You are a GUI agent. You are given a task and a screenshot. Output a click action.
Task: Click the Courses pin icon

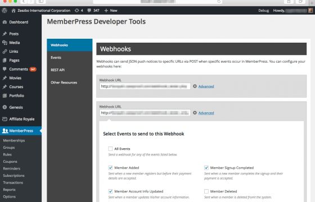4,87
